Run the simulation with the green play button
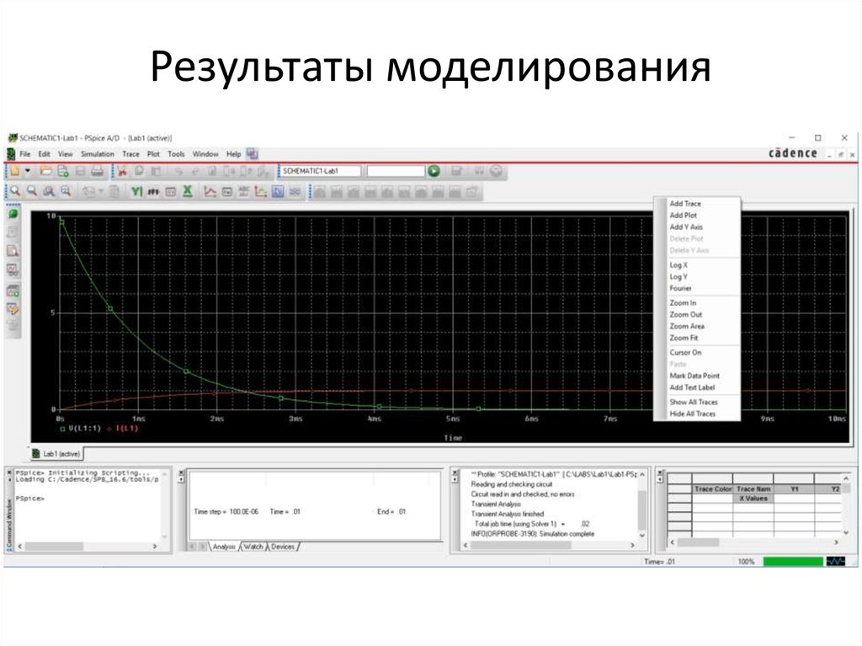This screenshot has width=862, height=646. (432, 169)
